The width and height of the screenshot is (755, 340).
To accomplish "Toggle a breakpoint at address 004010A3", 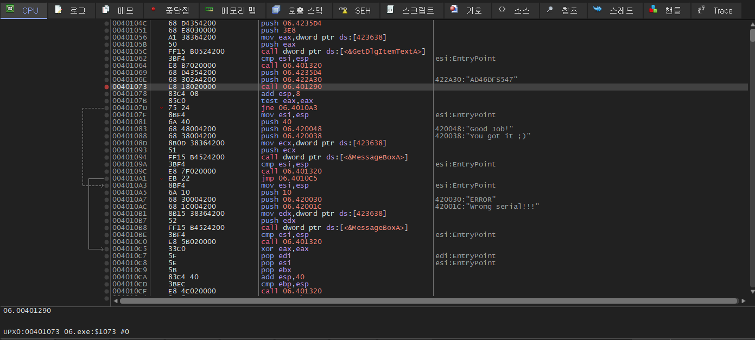I will (106, 185).
